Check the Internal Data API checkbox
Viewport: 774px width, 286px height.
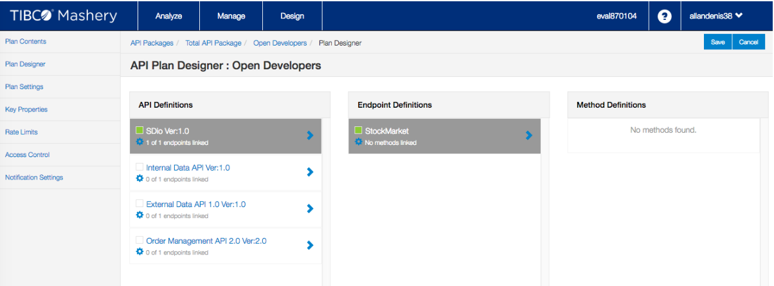(139, 167)
